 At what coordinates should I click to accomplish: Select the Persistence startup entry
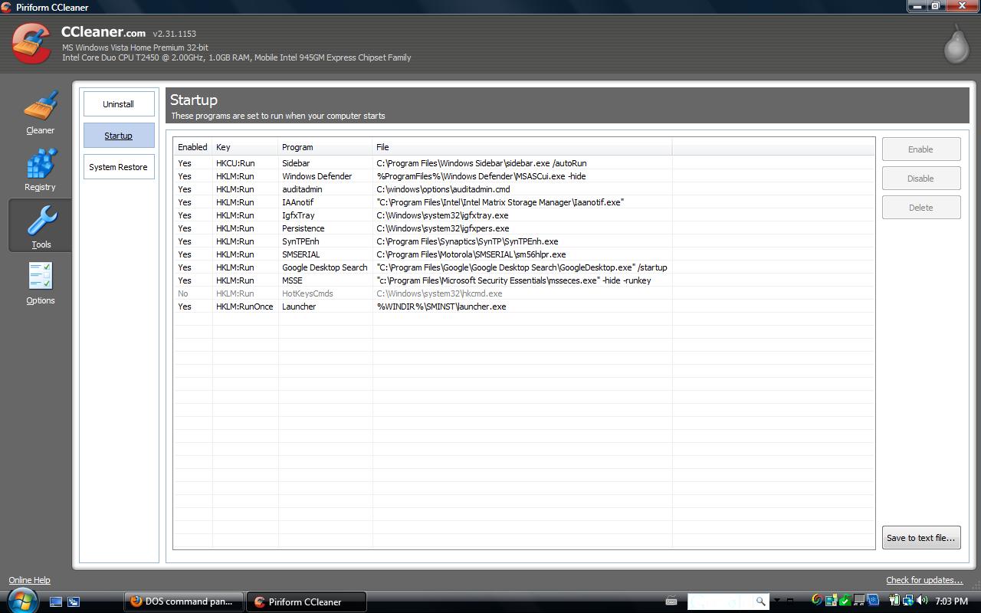point(524,228)
